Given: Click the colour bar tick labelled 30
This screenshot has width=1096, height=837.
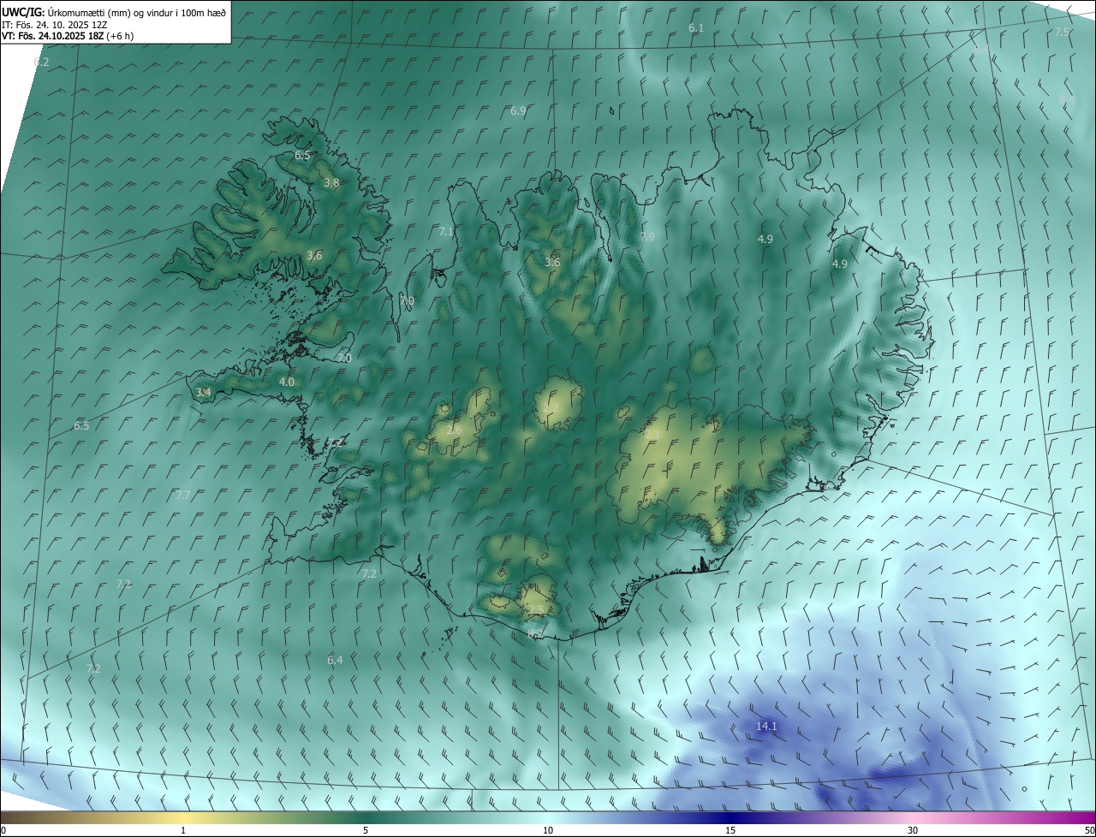Looking at the screenshot, I should pyautogui.click(x=913, y=831).
